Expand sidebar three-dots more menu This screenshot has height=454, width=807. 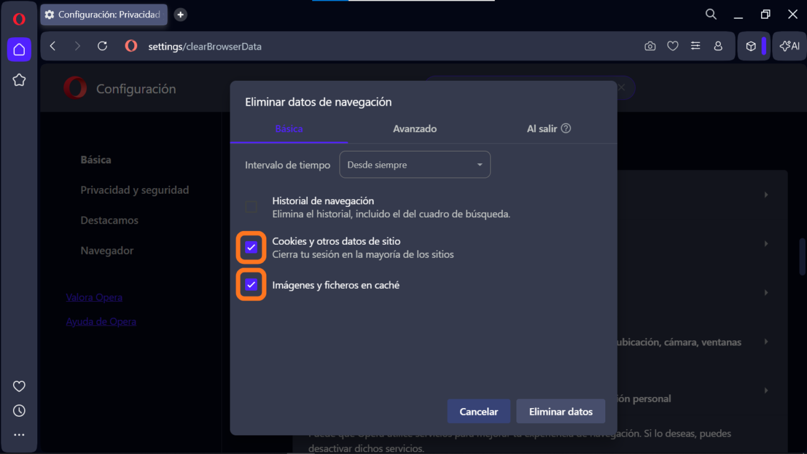pyautogui.click(x=19, y=435)
